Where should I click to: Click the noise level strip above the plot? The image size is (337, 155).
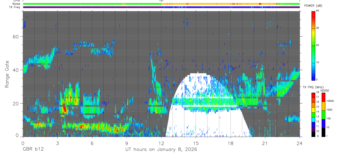[161, 4]
